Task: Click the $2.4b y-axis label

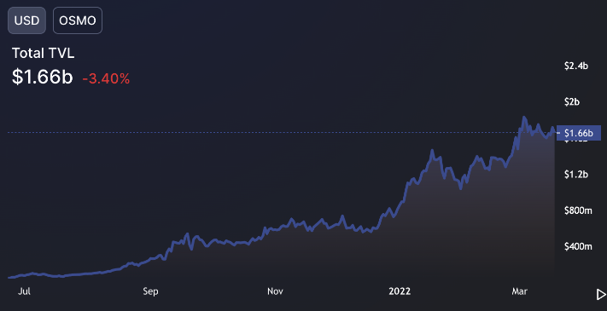Action: [576, 66]
